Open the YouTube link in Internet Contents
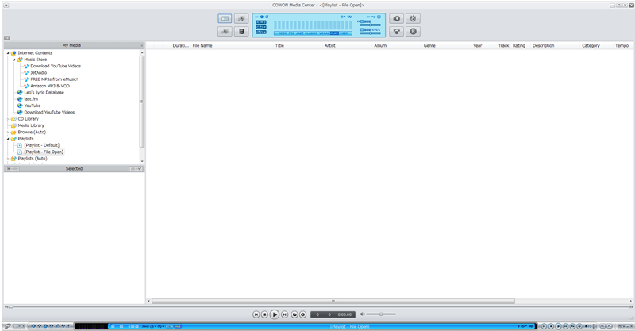This screenshot has height=331, width=635. (x=33, y=106)
